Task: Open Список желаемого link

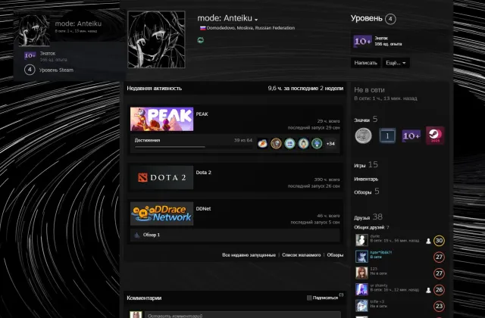Action: [x=302, y=255]
